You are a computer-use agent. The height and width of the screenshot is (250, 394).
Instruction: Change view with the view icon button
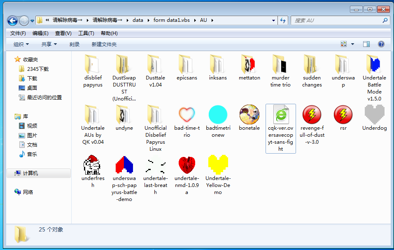pyautogui.click(x=343, y=44)
